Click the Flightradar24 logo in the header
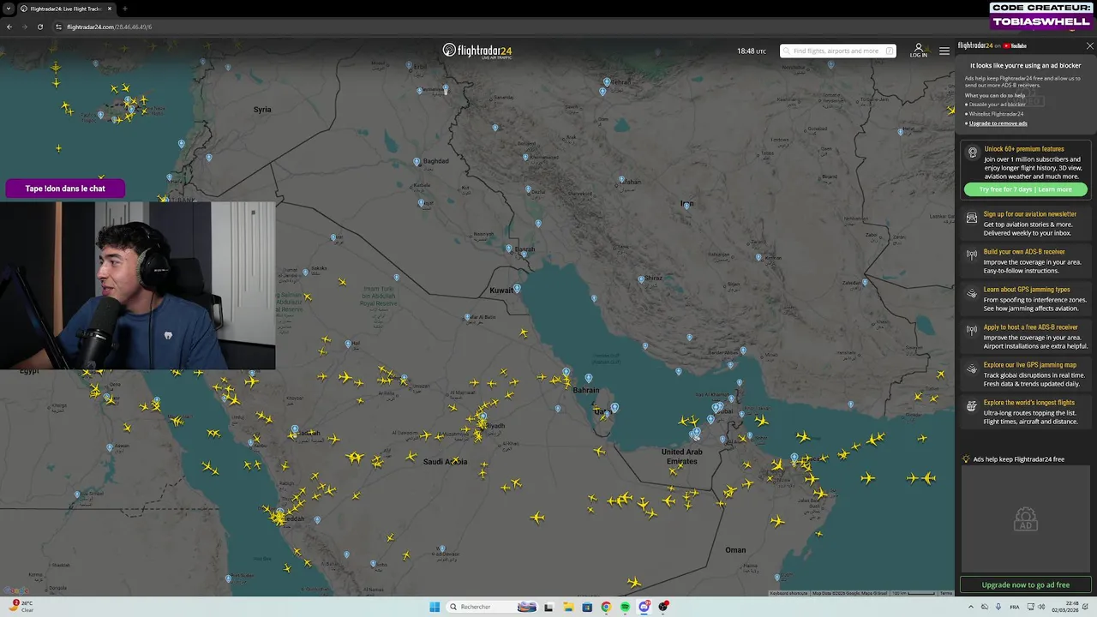The image size is (1097, 617). point(477,51)
